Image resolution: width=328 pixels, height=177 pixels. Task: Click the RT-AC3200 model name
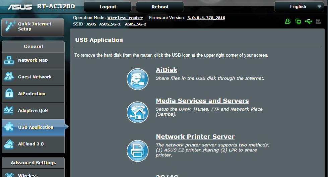(x=56, y=6)
